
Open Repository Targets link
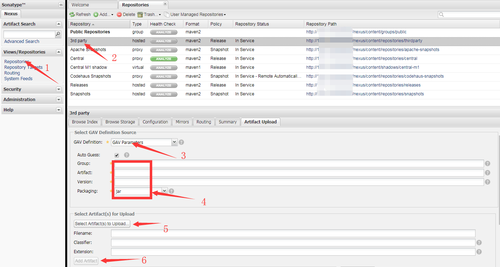[x=23, y=67]
